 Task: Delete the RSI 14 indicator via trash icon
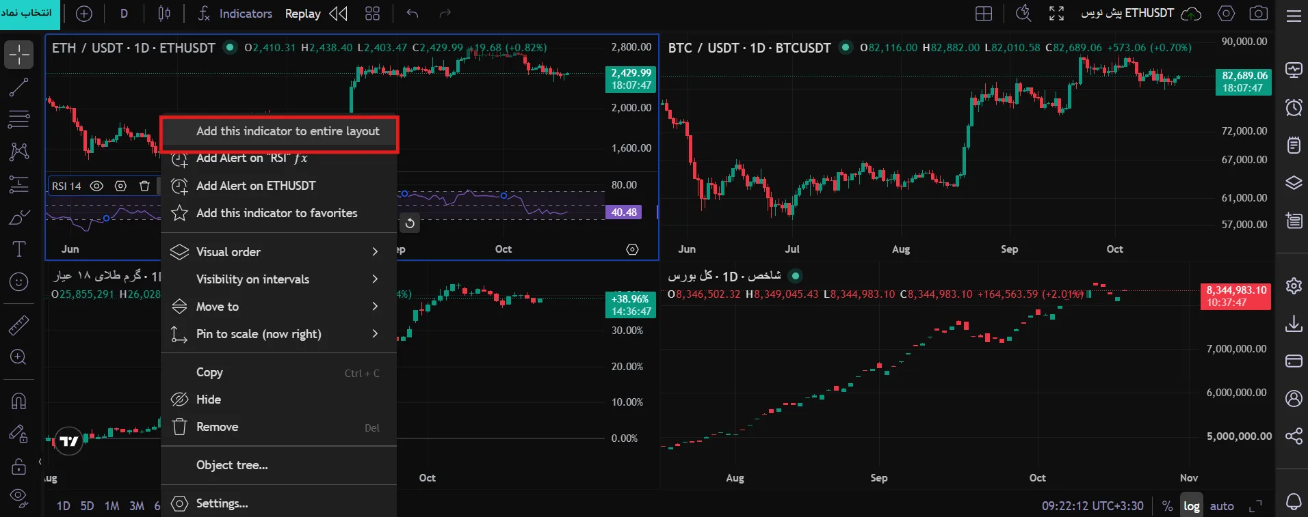pyautogui.click(x=144, y=186)
